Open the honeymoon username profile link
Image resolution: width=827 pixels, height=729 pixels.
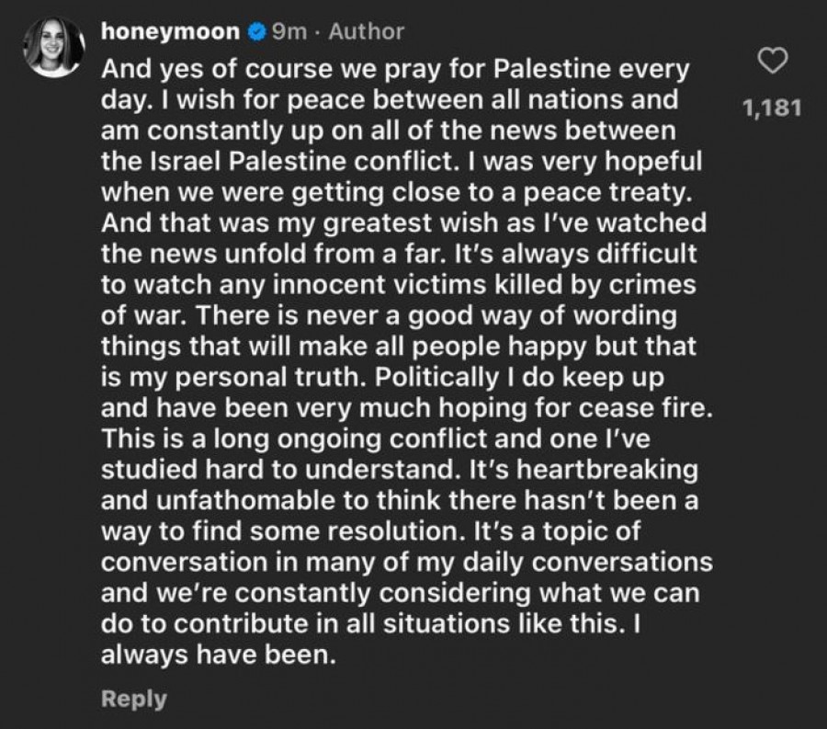170,31
